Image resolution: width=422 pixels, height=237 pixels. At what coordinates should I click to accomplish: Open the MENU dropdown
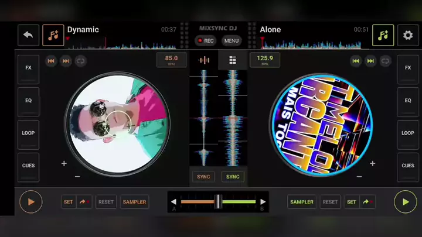[232, 41]
